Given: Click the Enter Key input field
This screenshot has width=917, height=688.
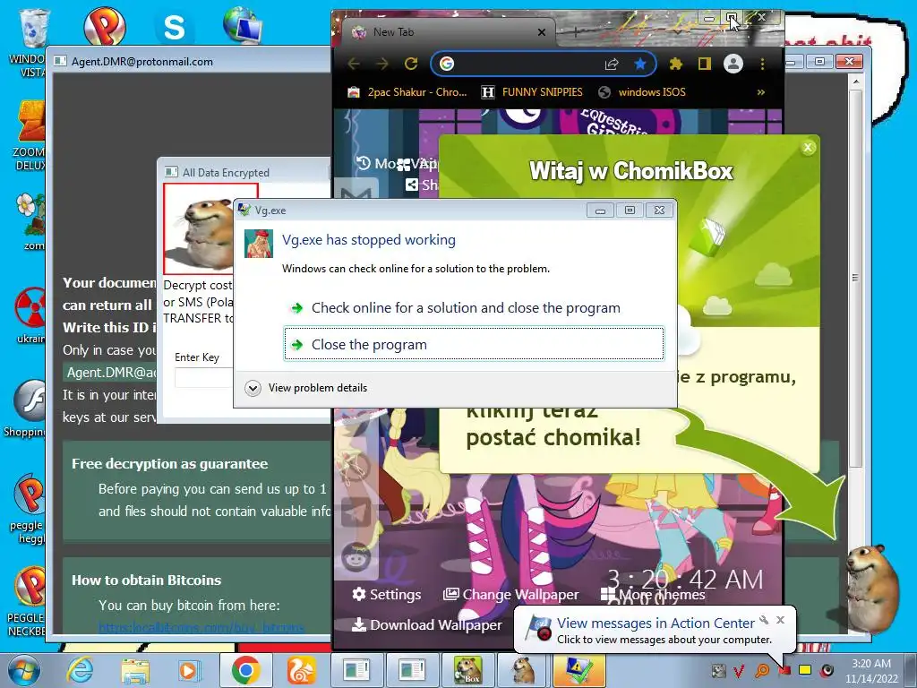Looking at the screenshot, I should point(203,378).
